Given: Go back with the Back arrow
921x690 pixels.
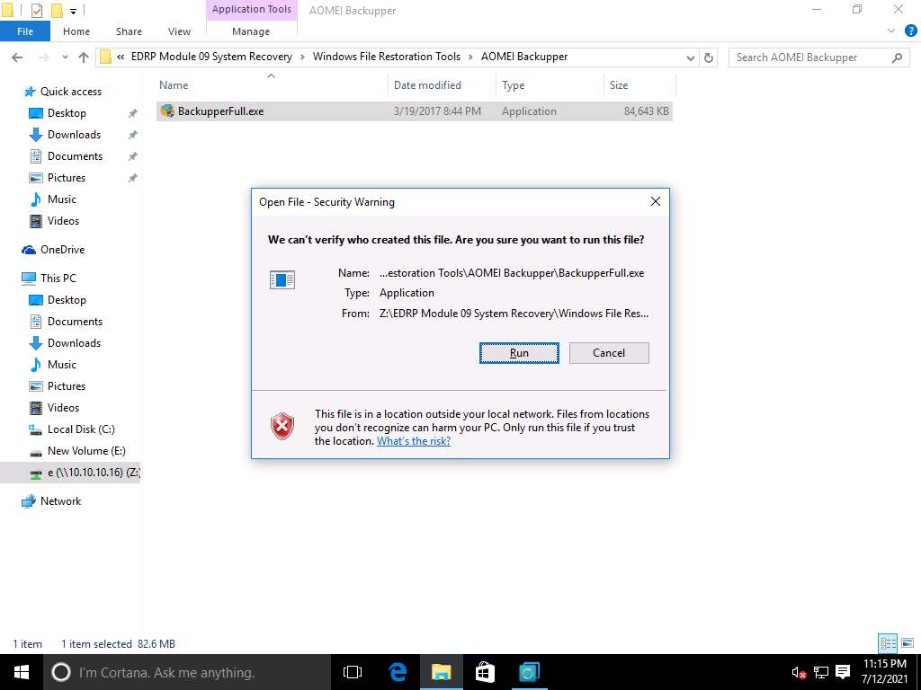Looking at the screenshot, I should 17,57.
